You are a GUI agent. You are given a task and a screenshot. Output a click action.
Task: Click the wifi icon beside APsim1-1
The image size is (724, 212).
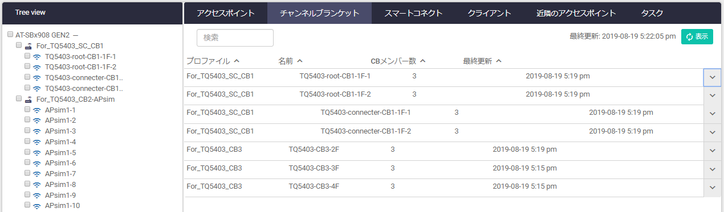pos(37,110)
